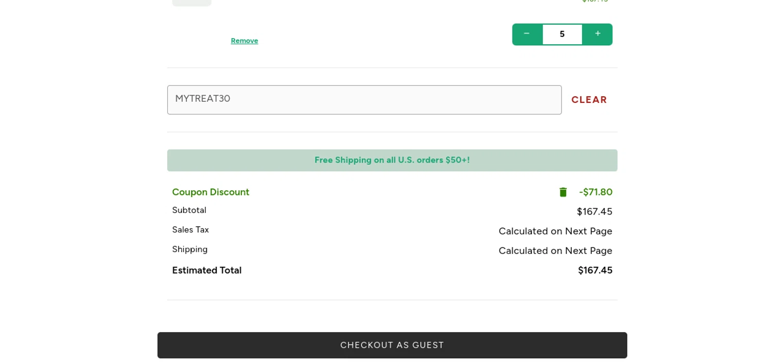The width and height of the screenshot is (772, 362).
Task: Focus the MYTREAT30 coupon code field
Action: pyautogui.click(x=364, y=100)
